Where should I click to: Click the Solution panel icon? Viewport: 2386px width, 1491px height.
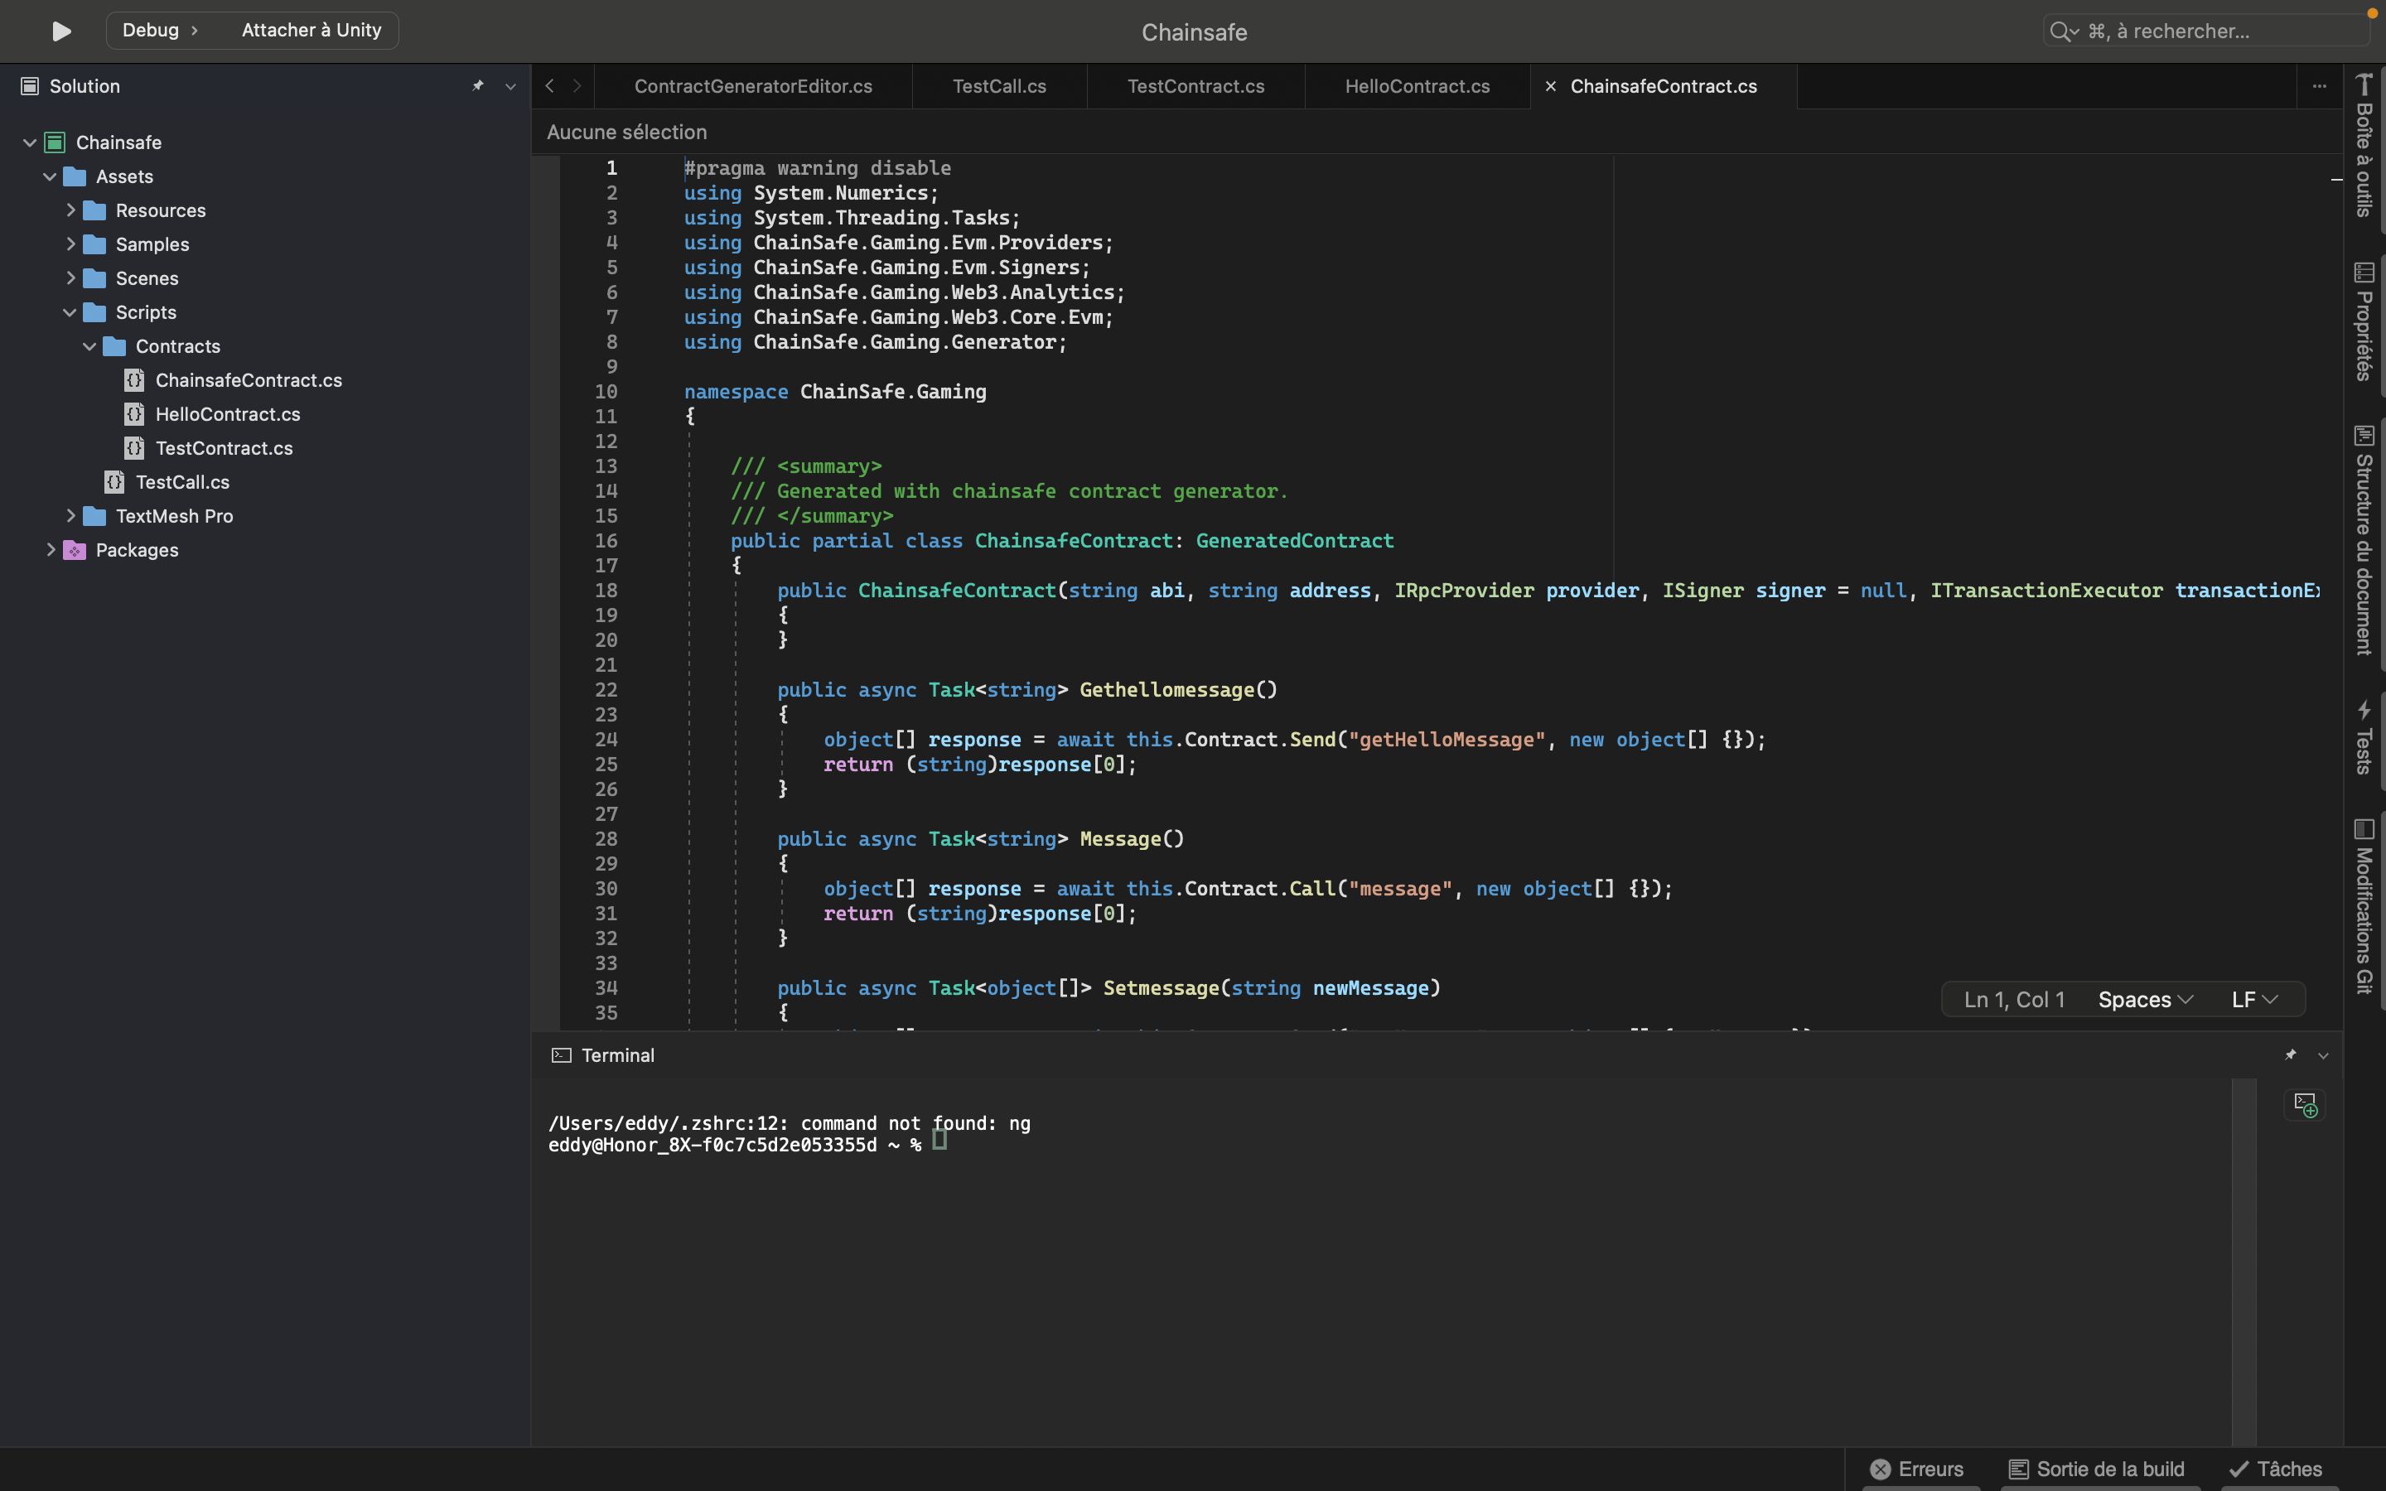point(30,86)
